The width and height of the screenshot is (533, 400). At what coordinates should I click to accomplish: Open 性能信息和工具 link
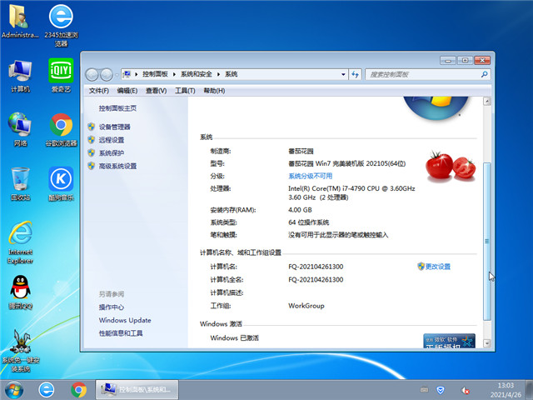121,333
